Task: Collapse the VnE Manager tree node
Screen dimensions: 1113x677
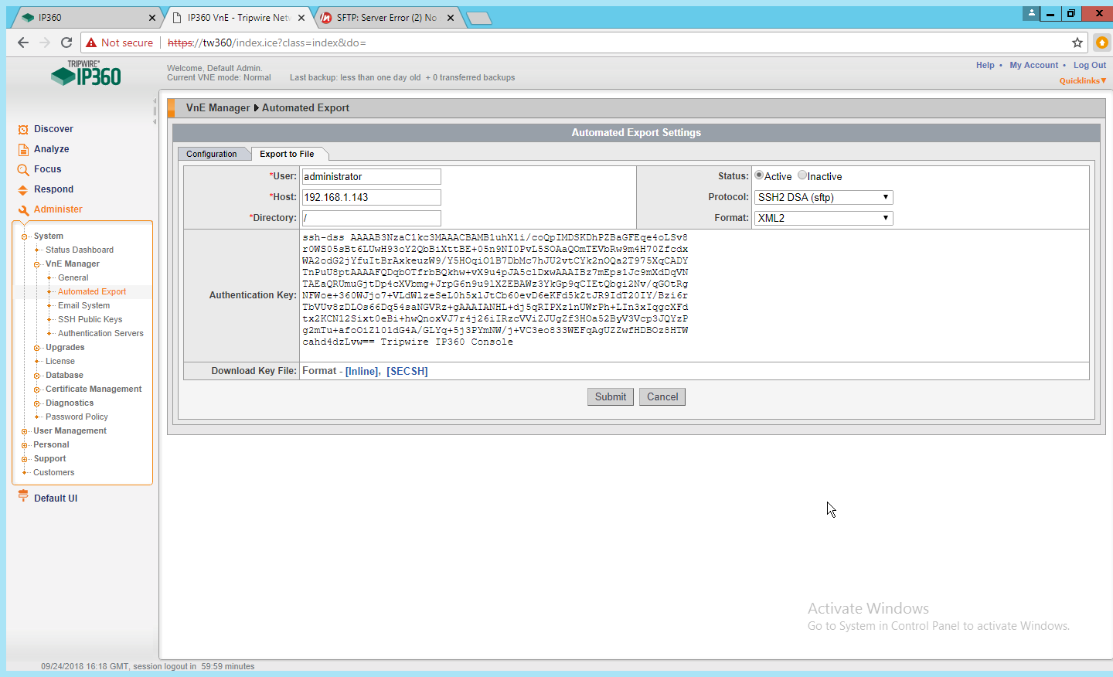Action: point(37,264)
